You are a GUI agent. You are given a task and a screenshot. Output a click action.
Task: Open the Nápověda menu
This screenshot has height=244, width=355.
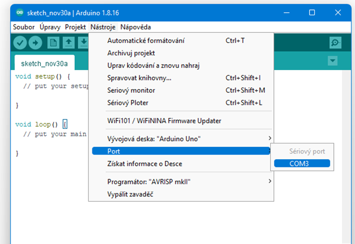pos(135,27)
